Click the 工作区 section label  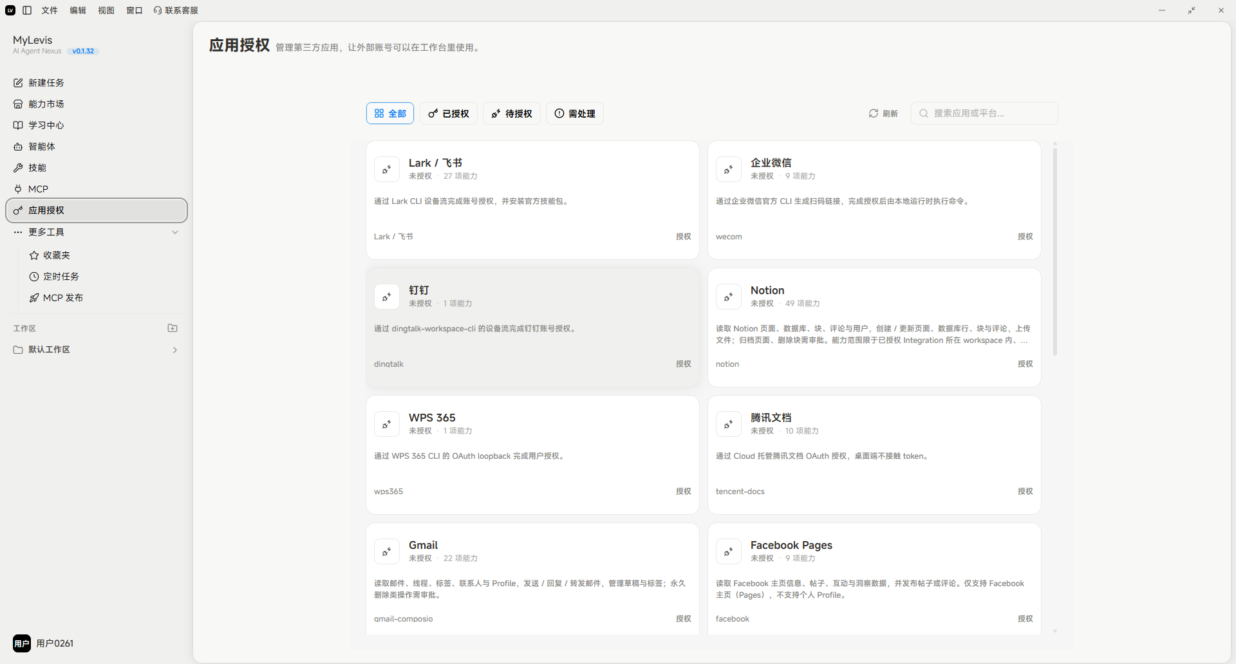point(24,328)
